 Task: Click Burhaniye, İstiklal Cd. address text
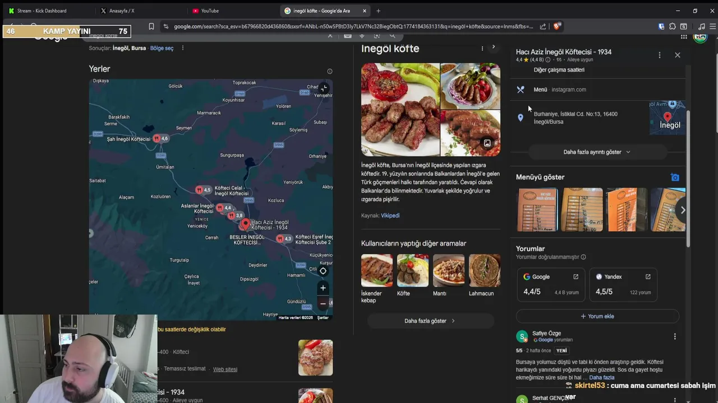[x=576, y=118]
